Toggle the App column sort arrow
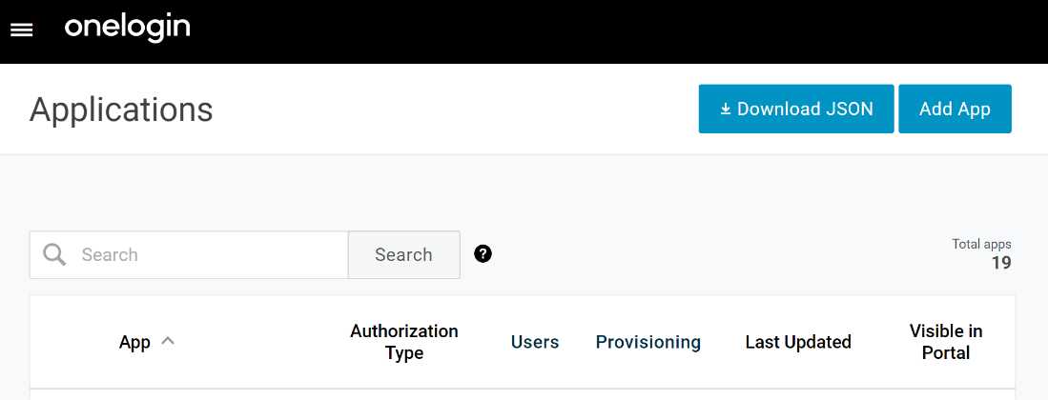Image resolution: width=1048 pixels, height=400 pixels. coord(168,341)
